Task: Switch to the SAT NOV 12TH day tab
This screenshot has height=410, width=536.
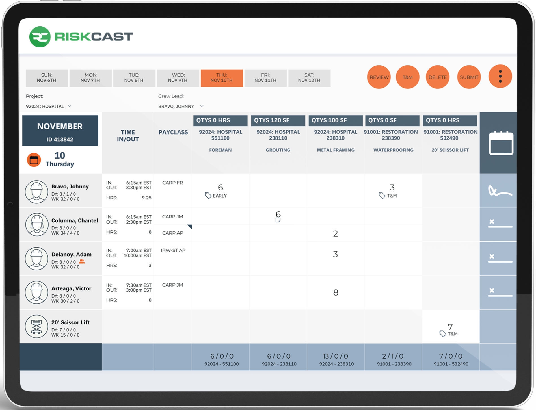Action: coord(309,78)
